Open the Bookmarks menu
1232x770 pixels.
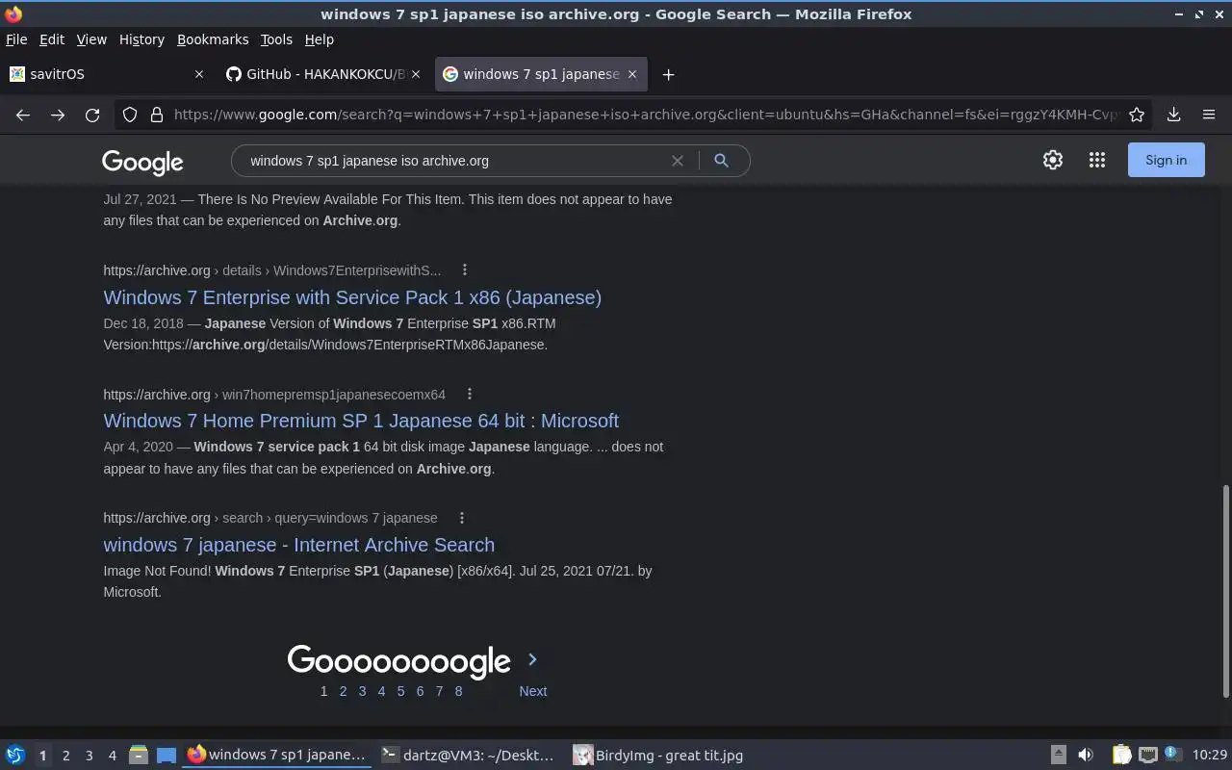coord(213,39)
